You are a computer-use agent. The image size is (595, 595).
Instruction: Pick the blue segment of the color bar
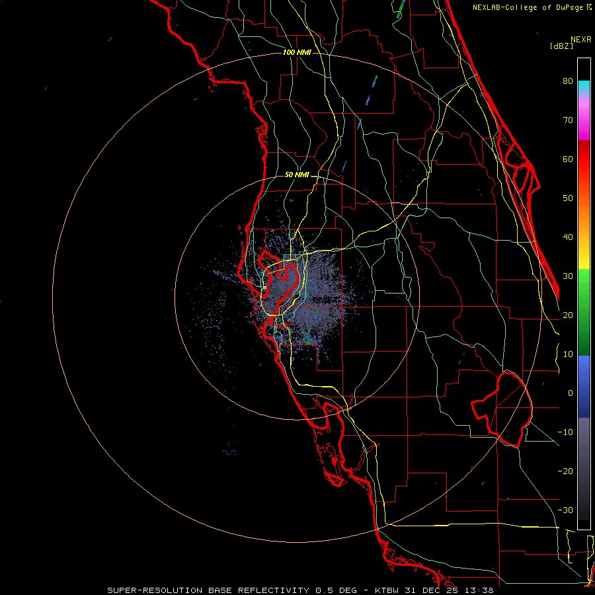pyautogui.click(x=584, y=387)
